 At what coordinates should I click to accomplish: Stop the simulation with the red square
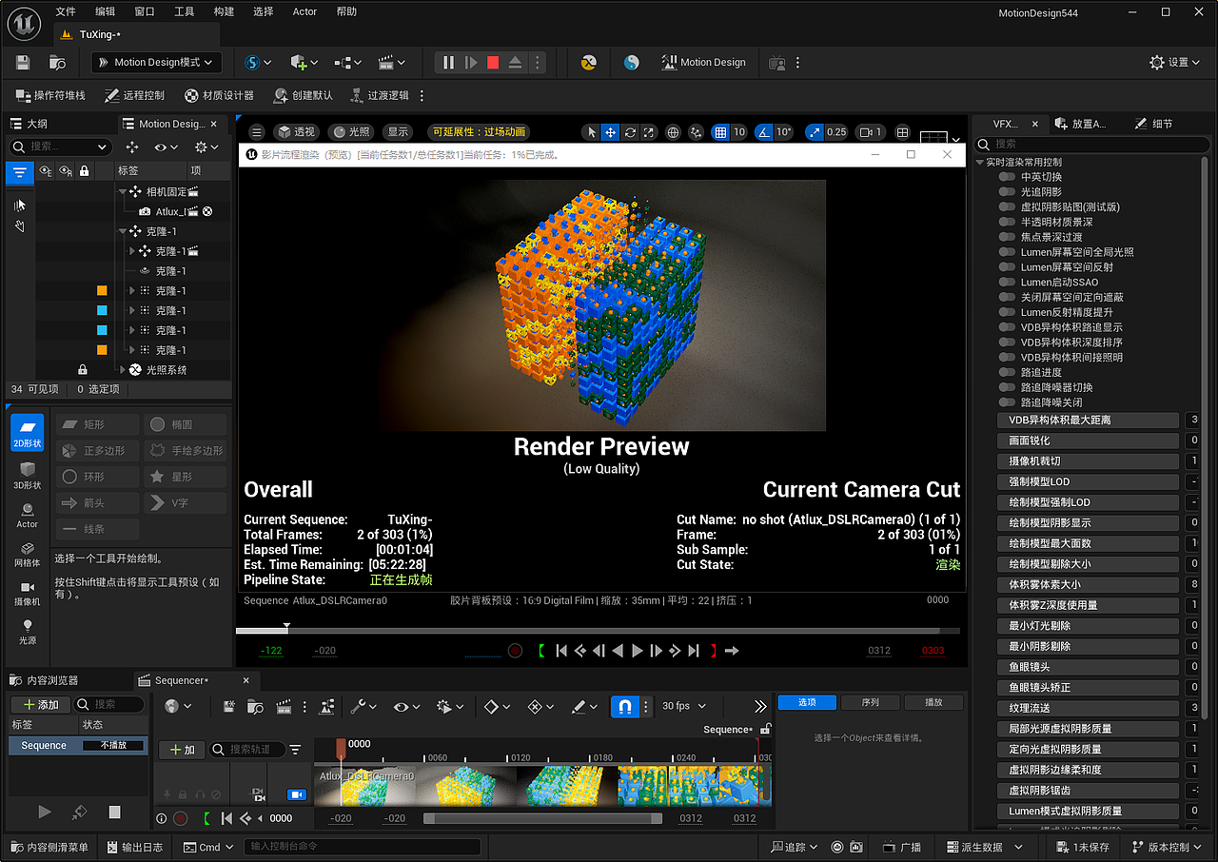(493, 63)
